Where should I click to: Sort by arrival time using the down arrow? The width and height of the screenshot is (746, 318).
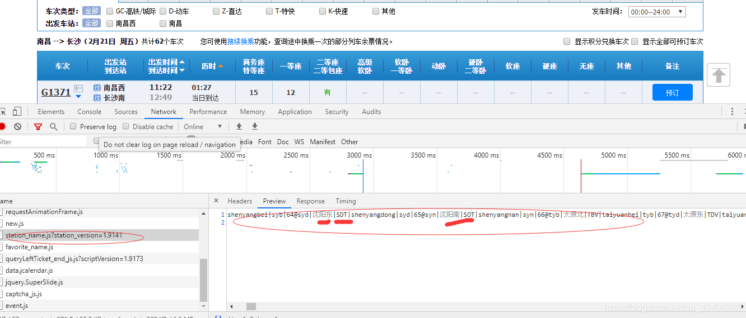[182, 70]
